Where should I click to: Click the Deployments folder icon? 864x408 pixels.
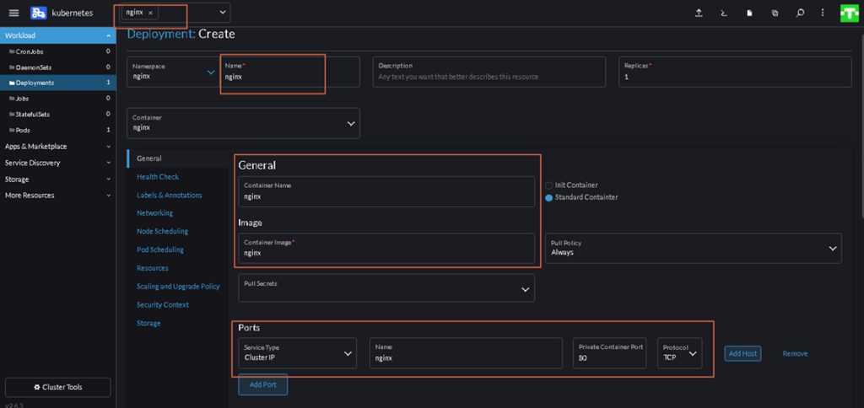(x=12, y=83)
